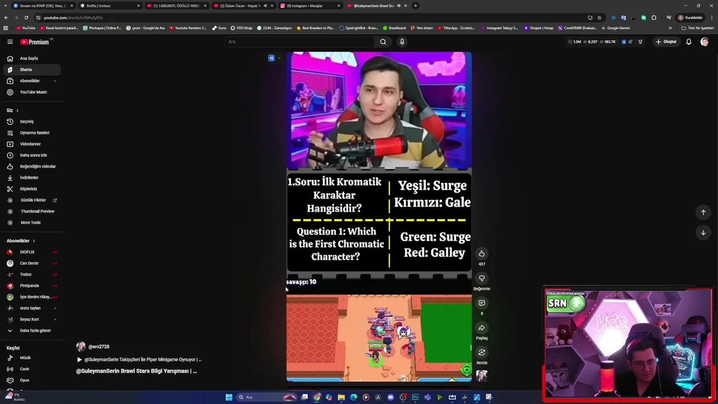Open Abonelikler in the sidebar
The image size is (718, 404).
tap(31, 81)
